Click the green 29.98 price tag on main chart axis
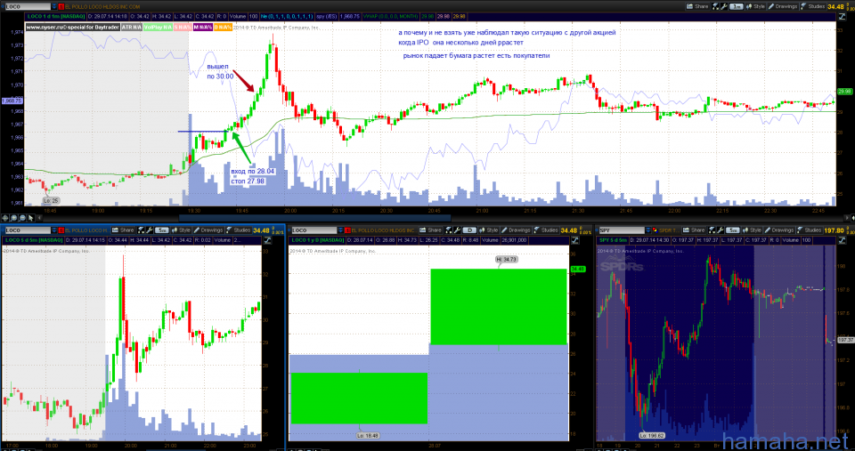Viewport: 855px width, 451px height. (844, 92)
